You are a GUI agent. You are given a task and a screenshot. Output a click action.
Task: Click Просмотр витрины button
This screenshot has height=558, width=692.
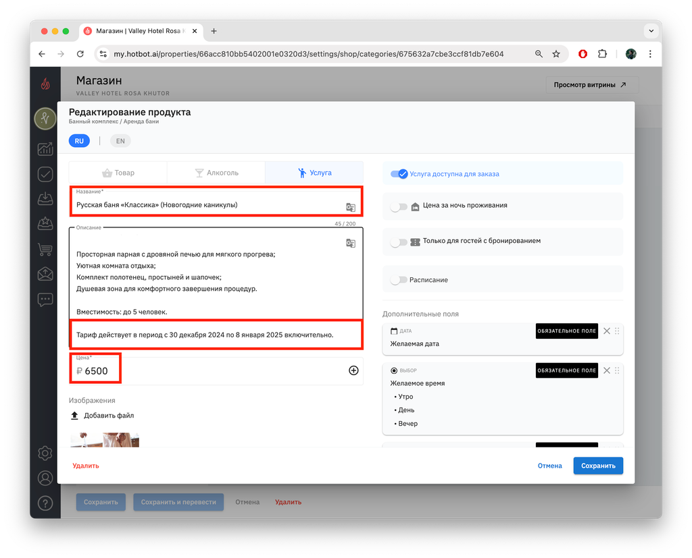coord(592,84)
